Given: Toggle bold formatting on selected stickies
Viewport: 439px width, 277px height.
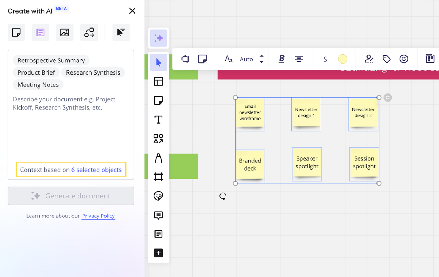Looking at the screenshot, I should [x=282, y=59].
